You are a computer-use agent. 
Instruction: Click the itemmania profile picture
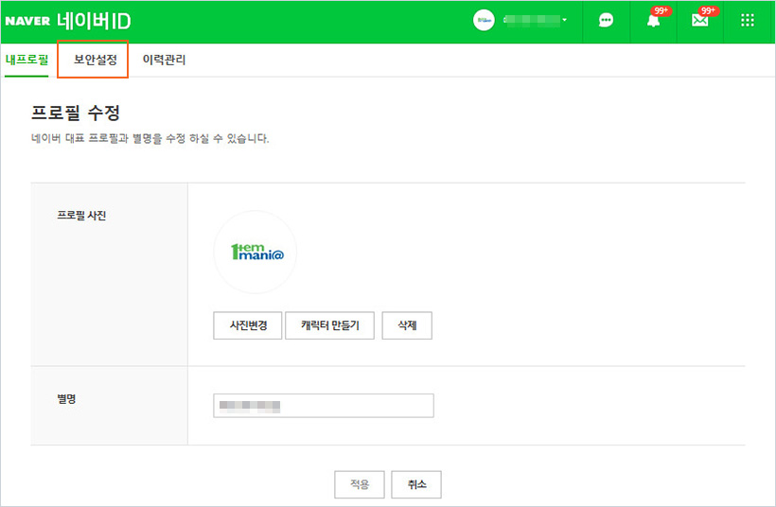(x=255, y=253)
